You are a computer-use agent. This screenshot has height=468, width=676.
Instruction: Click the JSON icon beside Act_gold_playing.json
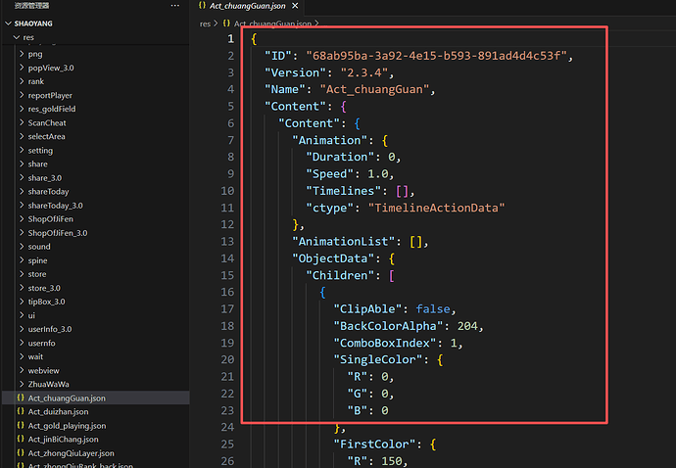[21, 425]
